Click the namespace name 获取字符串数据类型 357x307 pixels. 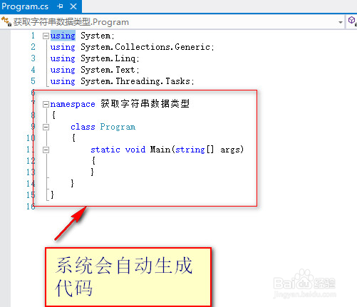click(145, 103)
